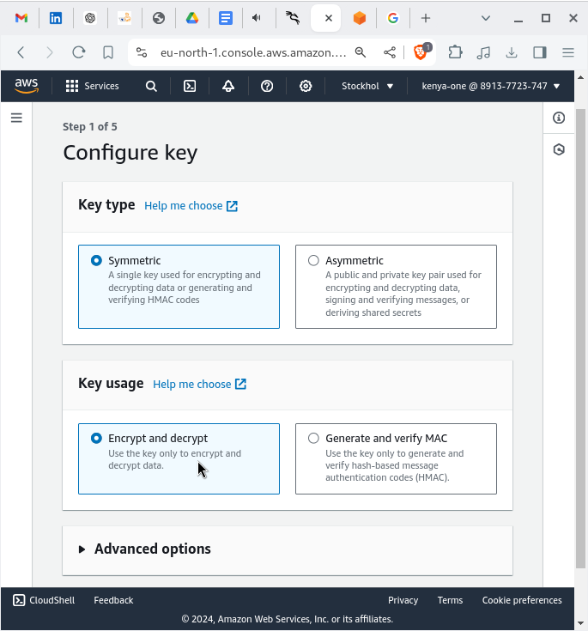Switch to the LinkedIn browser tab
The width and height of the screenshot is (588, 631).
[x=56, y=18]
